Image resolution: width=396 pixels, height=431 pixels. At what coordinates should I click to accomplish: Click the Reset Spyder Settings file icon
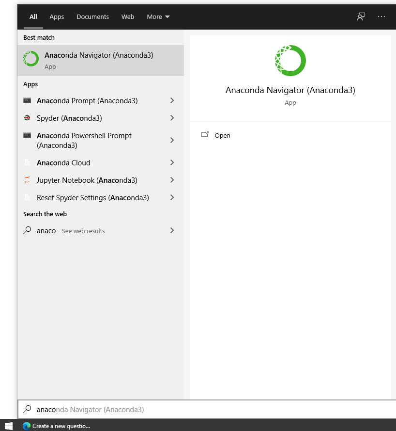[x=27, y=197]
